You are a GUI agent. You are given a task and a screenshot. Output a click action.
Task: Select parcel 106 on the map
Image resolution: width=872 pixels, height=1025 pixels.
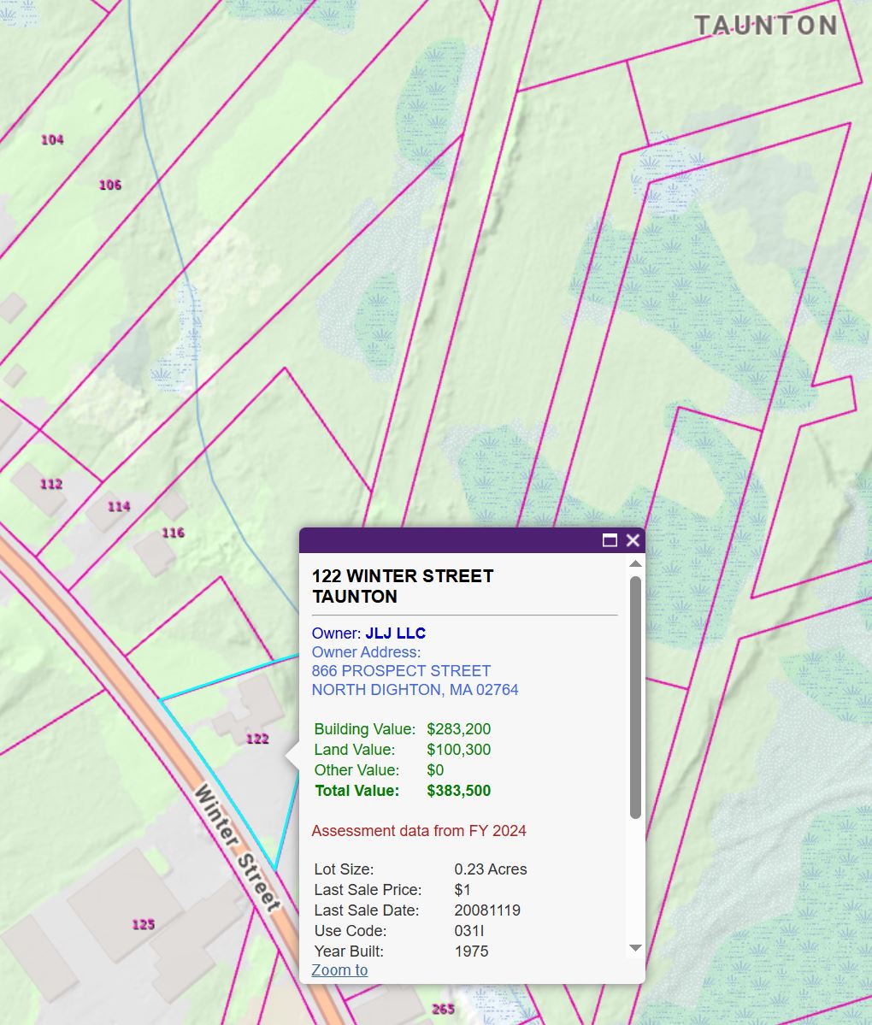coord(110,185)
